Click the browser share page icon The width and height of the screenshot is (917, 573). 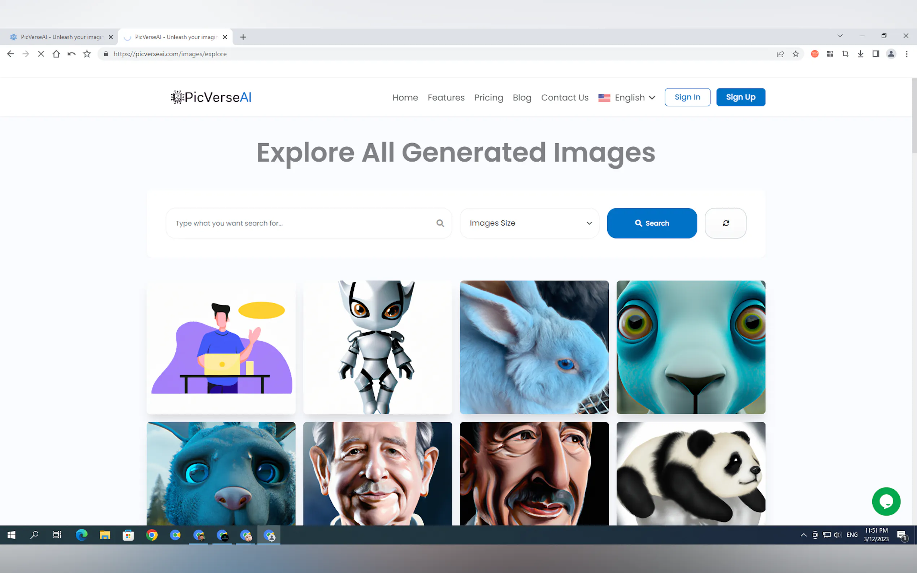pos(780,54)
